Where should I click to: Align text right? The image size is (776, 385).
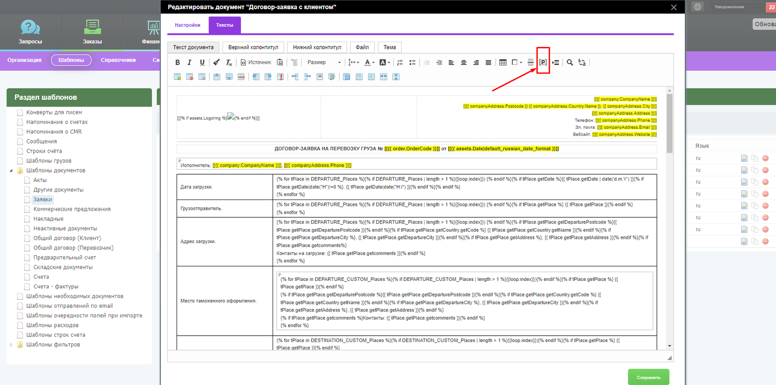476,62
